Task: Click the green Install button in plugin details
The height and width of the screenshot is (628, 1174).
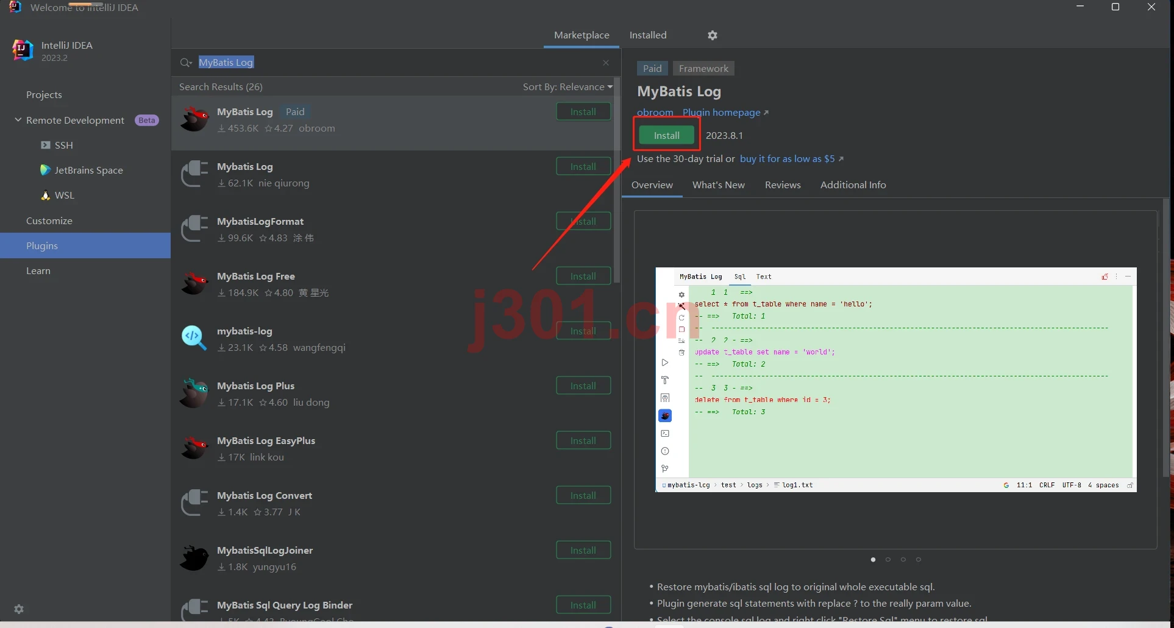Action: point(666,135)
